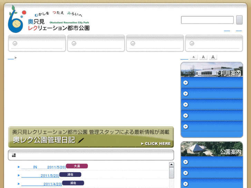Focus the search text box in the header

pyautogui.click(x=207, y=20)
